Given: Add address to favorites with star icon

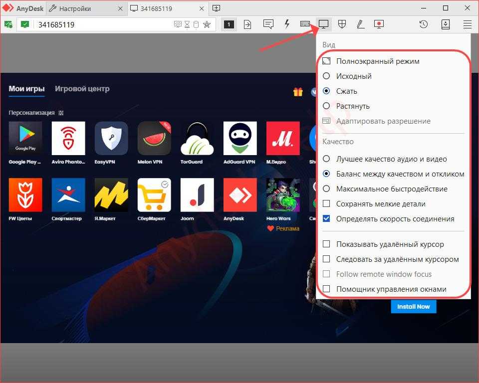Looking at the screenshot, I should (x=207, y=24).
